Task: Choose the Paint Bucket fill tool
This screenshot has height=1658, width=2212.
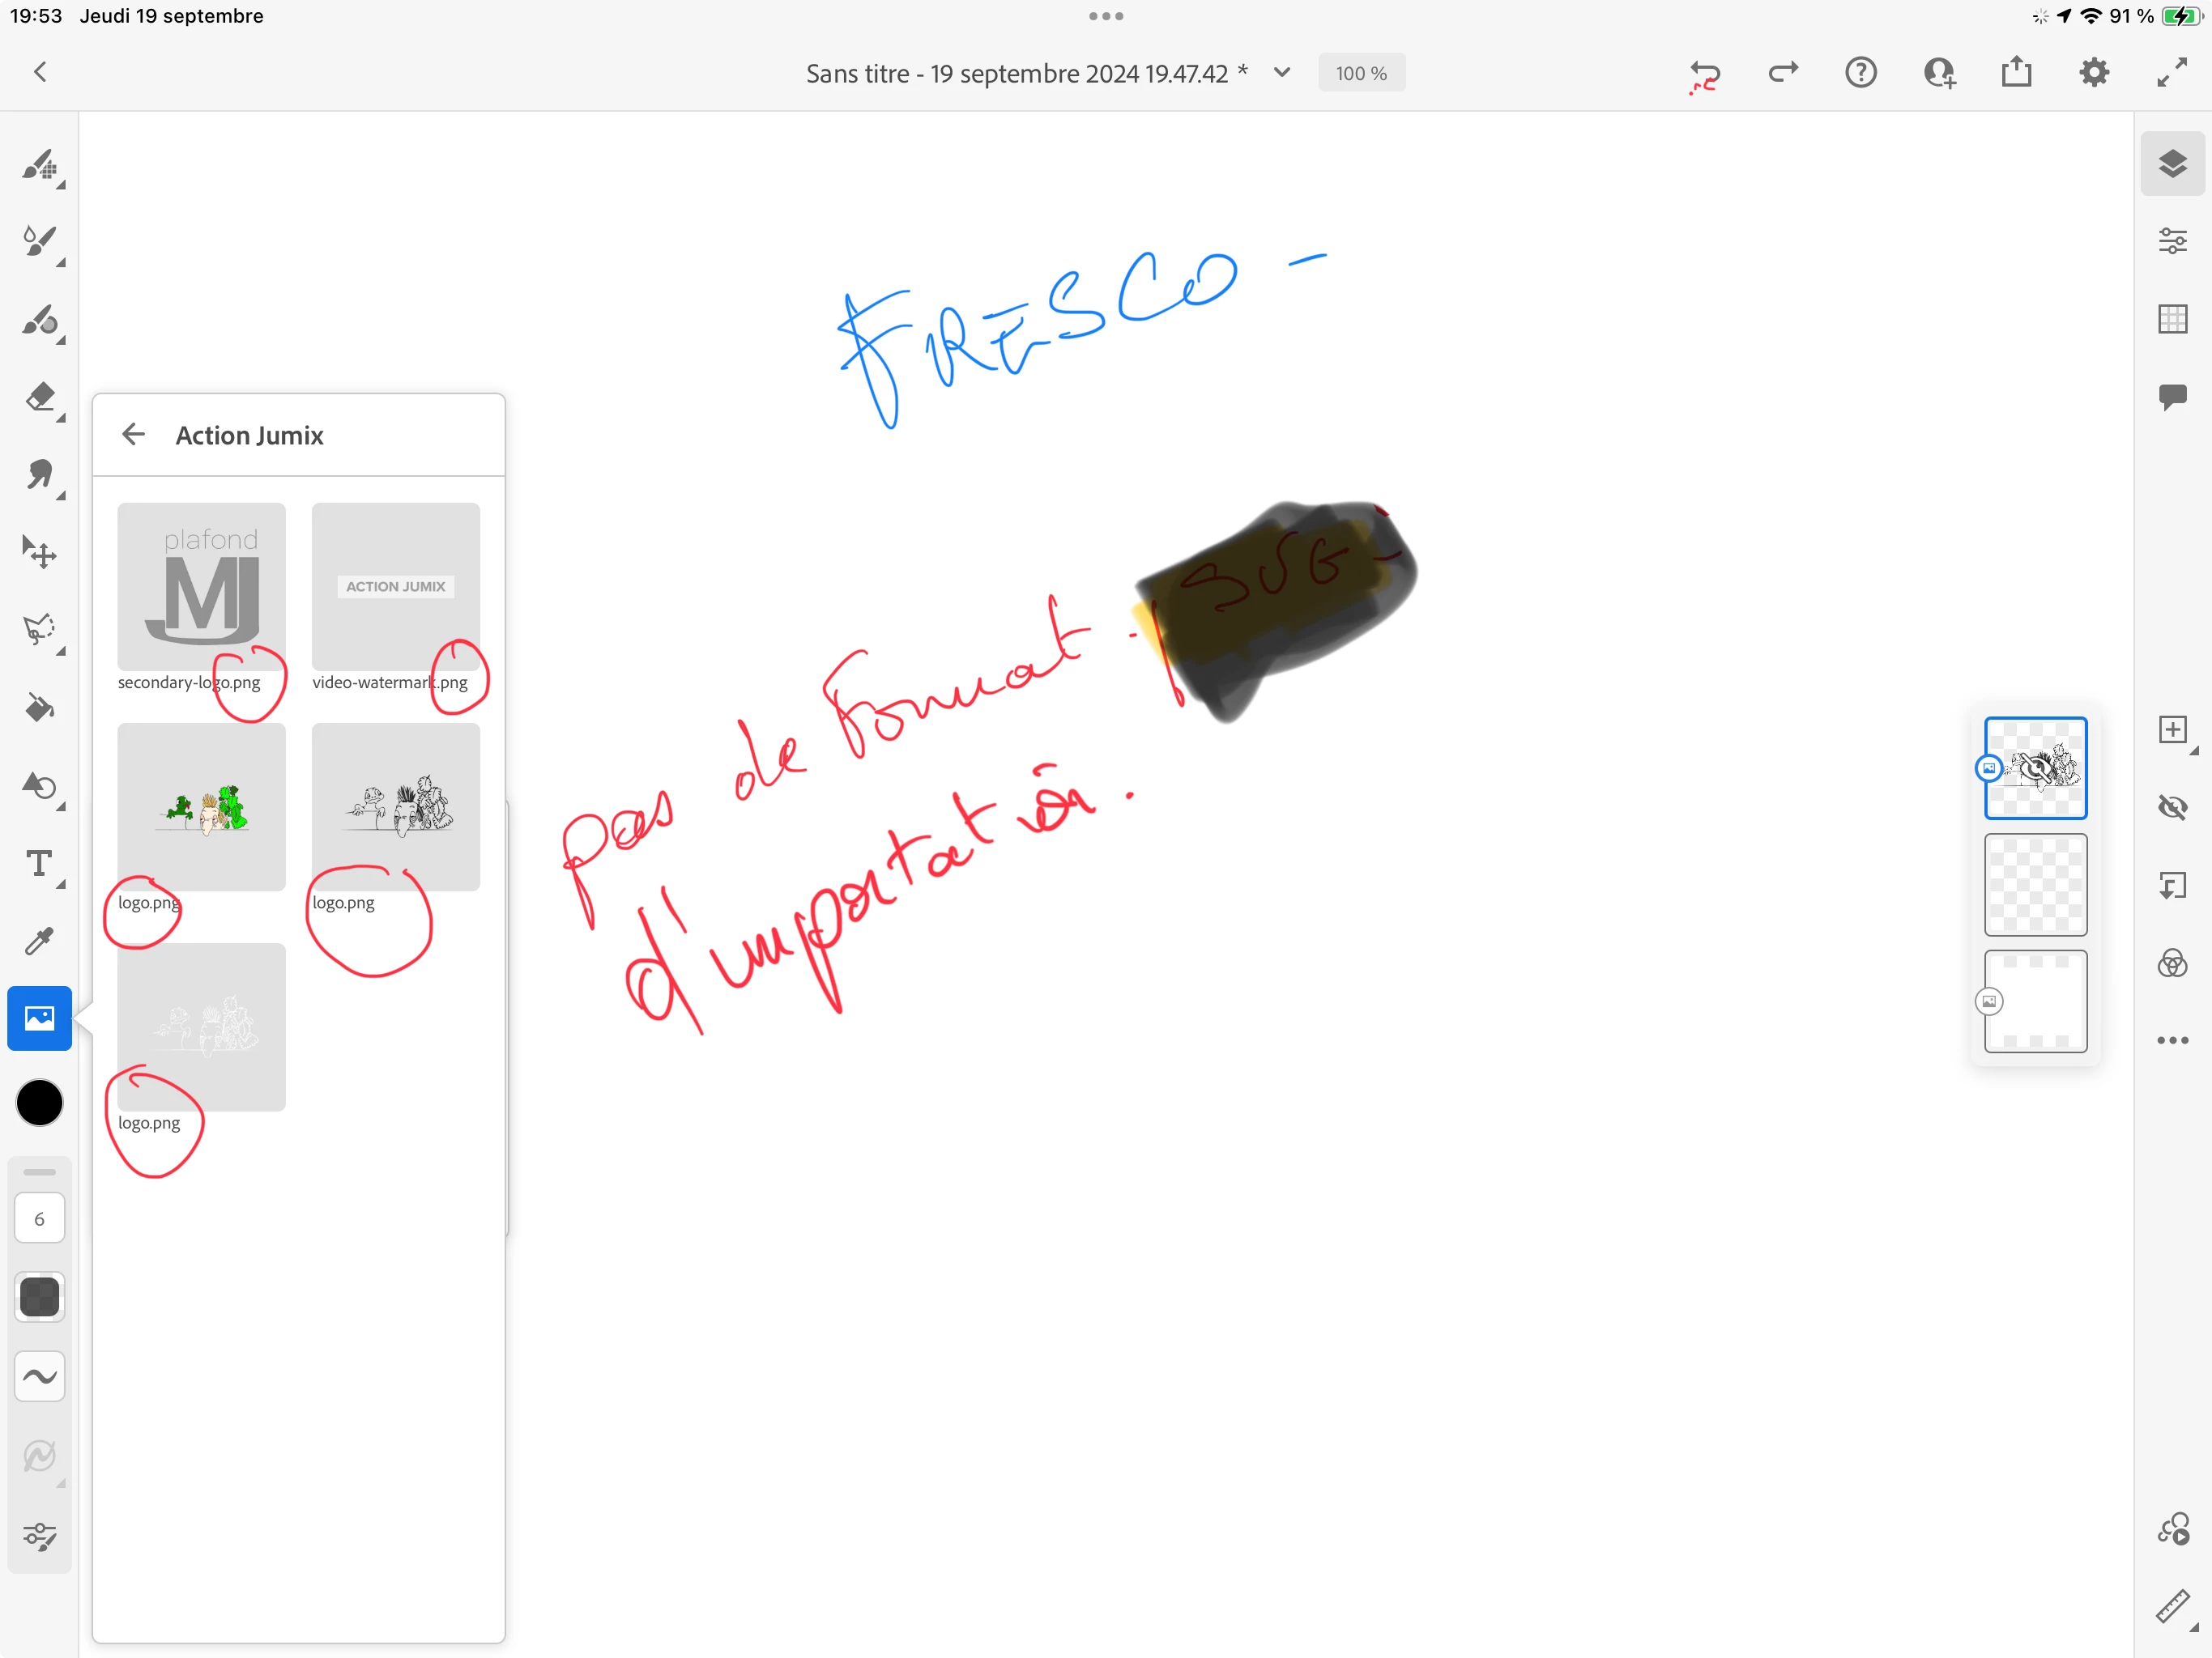Action: click(x=40, y=708)
